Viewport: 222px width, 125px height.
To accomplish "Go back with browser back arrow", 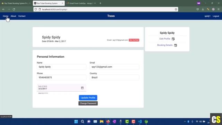I will pos(3,9).
